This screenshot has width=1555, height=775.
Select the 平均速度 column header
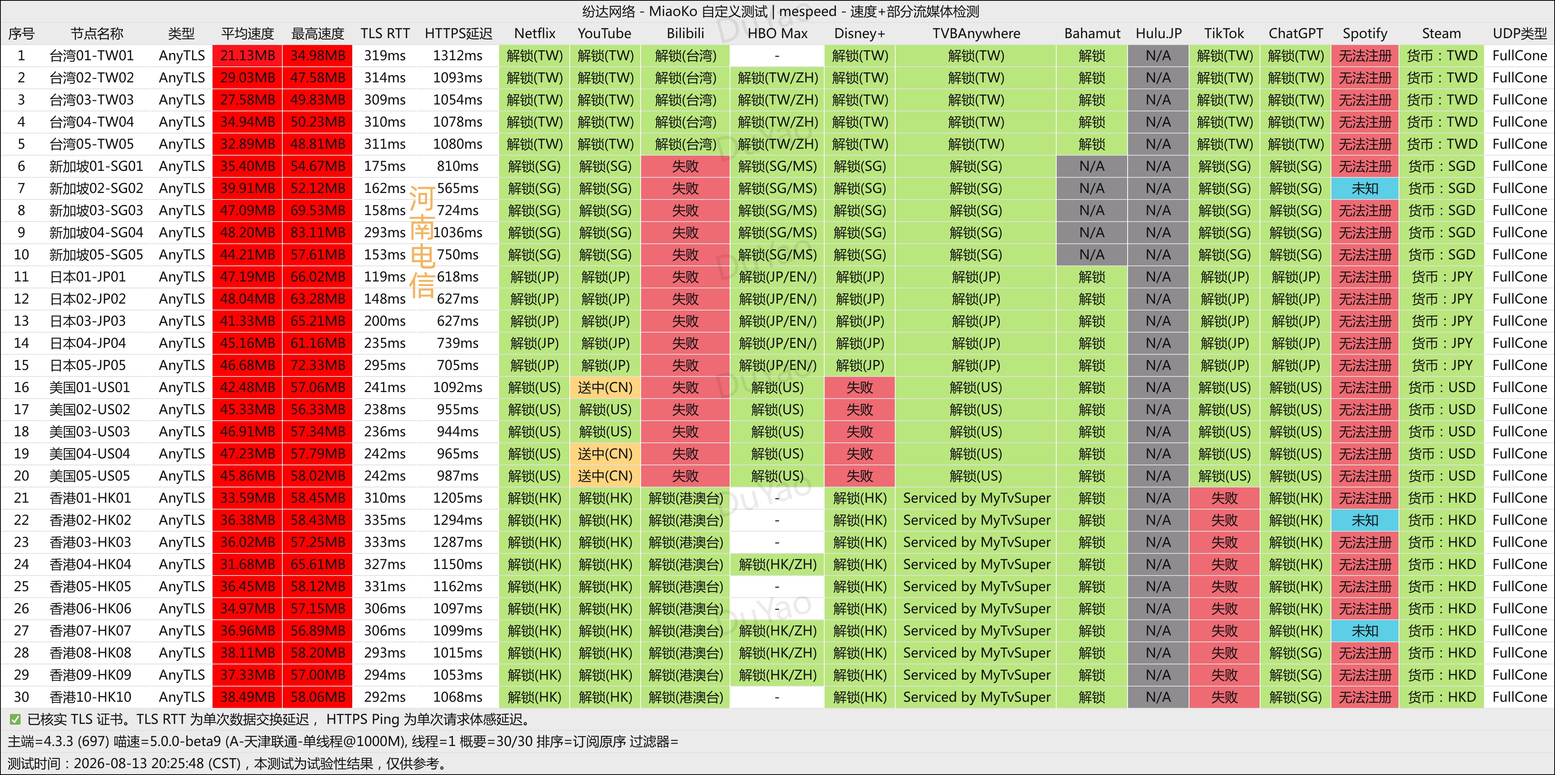click(x=248, y=34)
